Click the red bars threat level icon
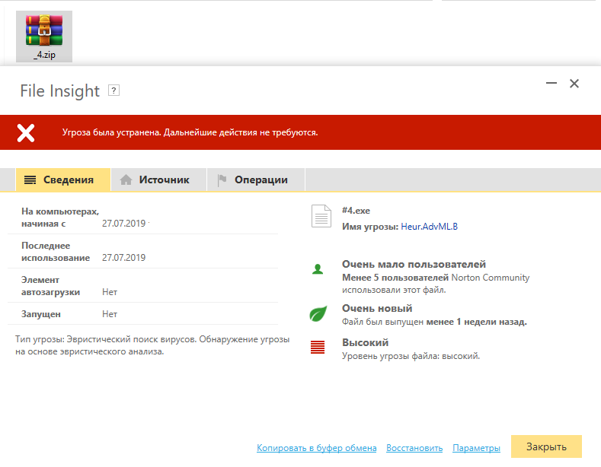 pos(318,347)
